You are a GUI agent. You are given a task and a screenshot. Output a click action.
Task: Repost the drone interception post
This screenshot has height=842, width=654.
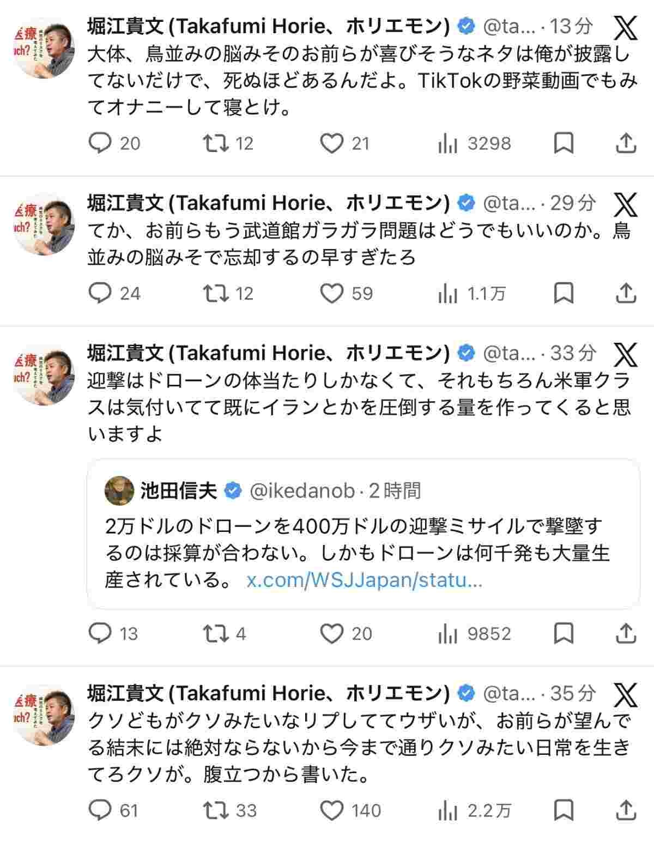[216, 633]
